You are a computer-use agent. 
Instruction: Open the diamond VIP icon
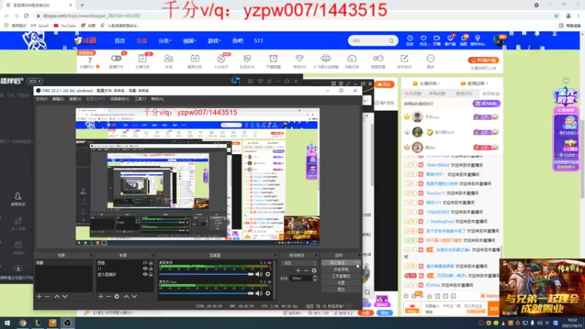tap(299, 58)
